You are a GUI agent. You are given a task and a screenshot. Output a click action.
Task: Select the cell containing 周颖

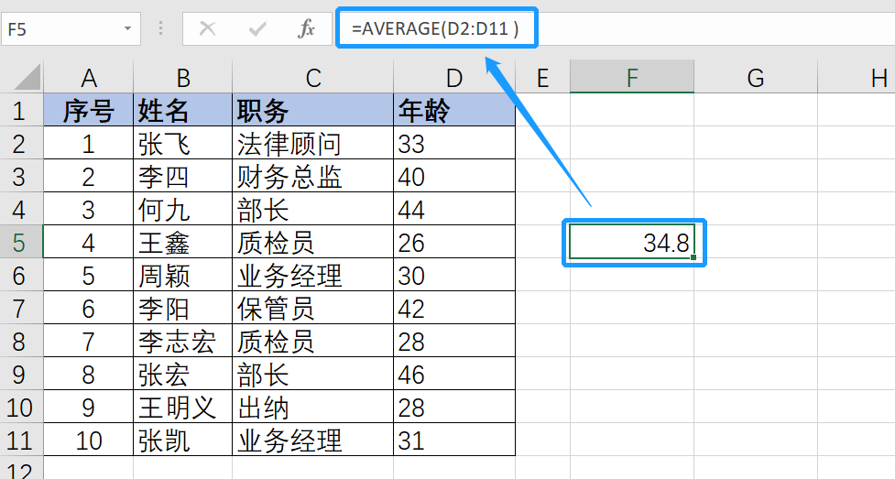(182, 275)
